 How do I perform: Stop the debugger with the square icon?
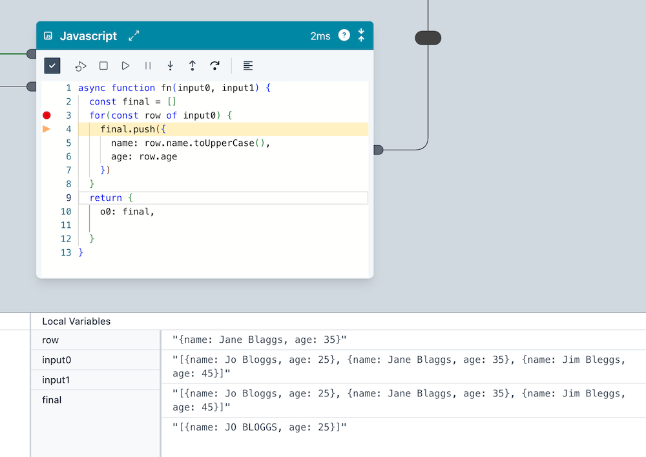point(103,66)
